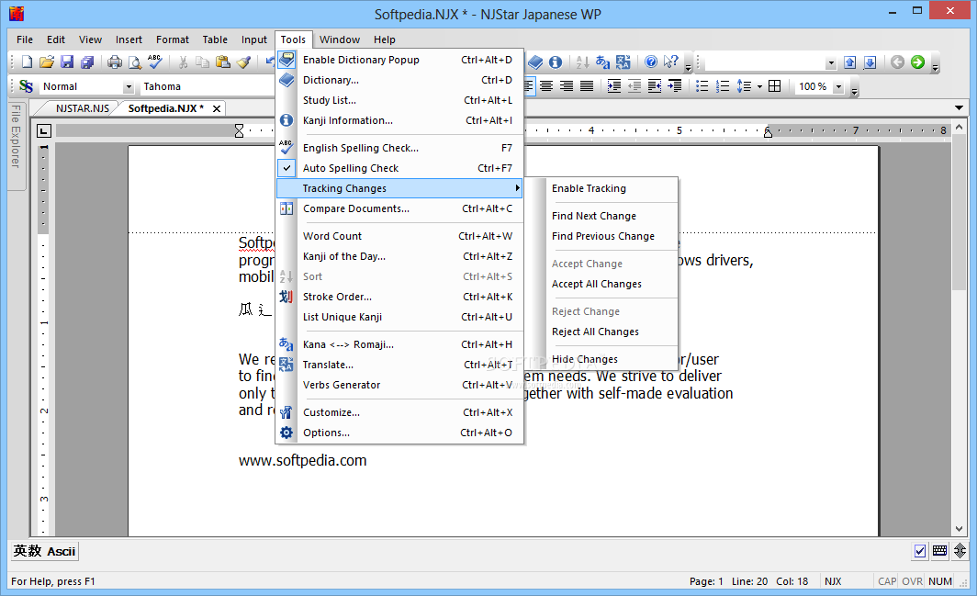
Task: Open the Input menu
Action: point(254,39)
